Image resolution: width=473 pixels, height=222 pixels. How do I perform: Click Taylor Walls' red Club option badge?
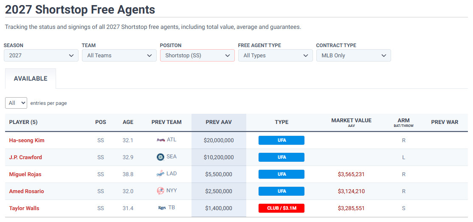(x=282, y=208)
